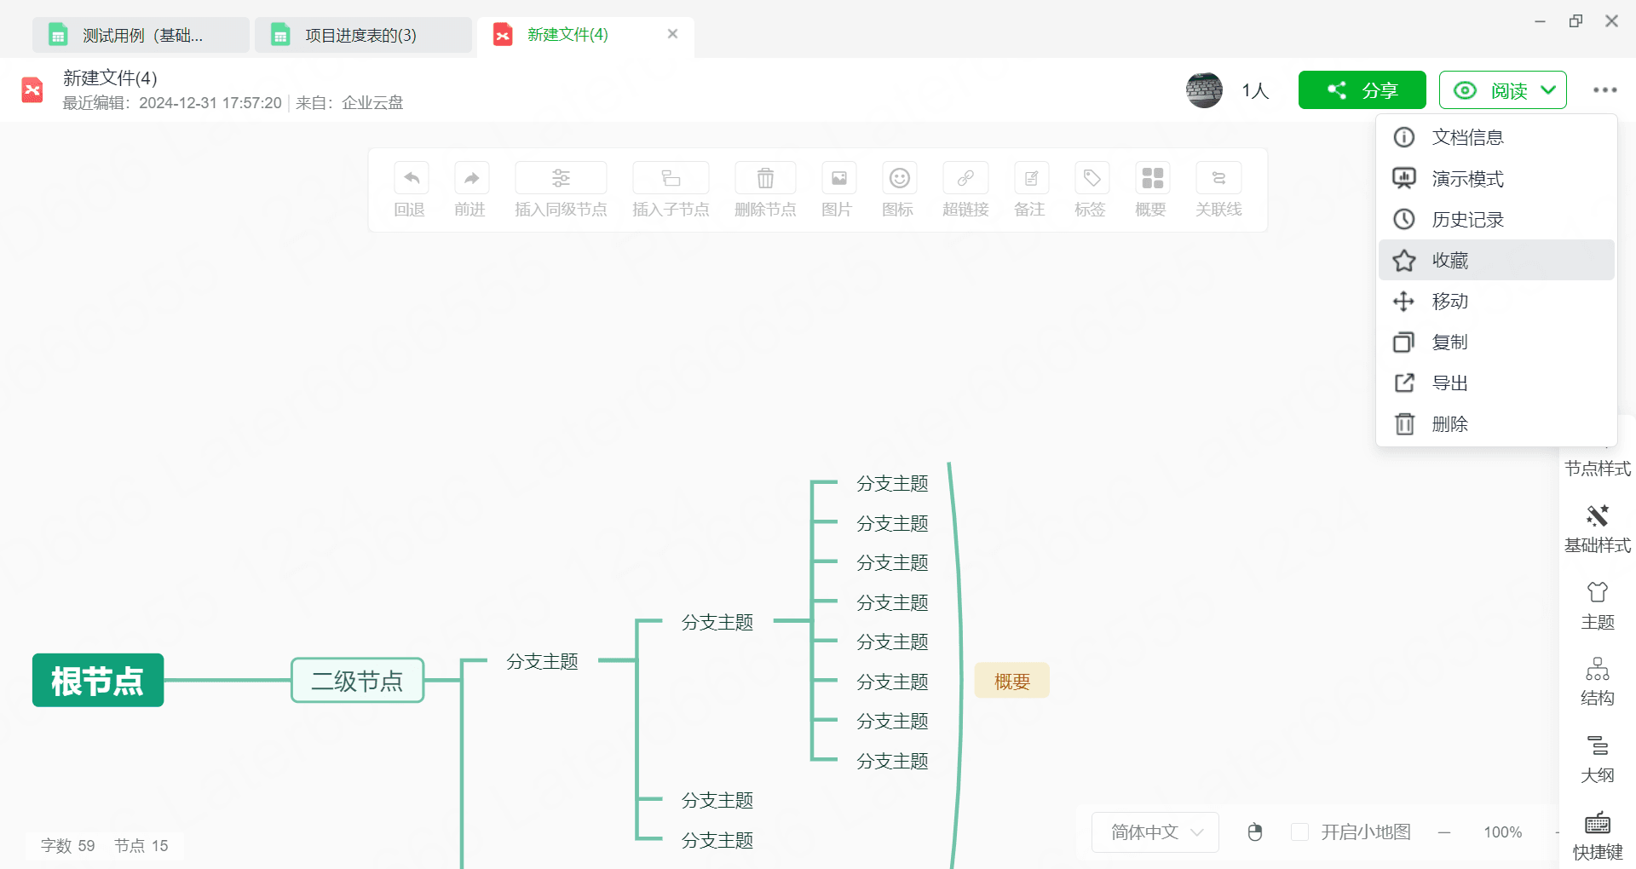Click 收藏 to favorite the file
The width and height of the screenshot is (1636, 869).
click(x=1496, y=260)
